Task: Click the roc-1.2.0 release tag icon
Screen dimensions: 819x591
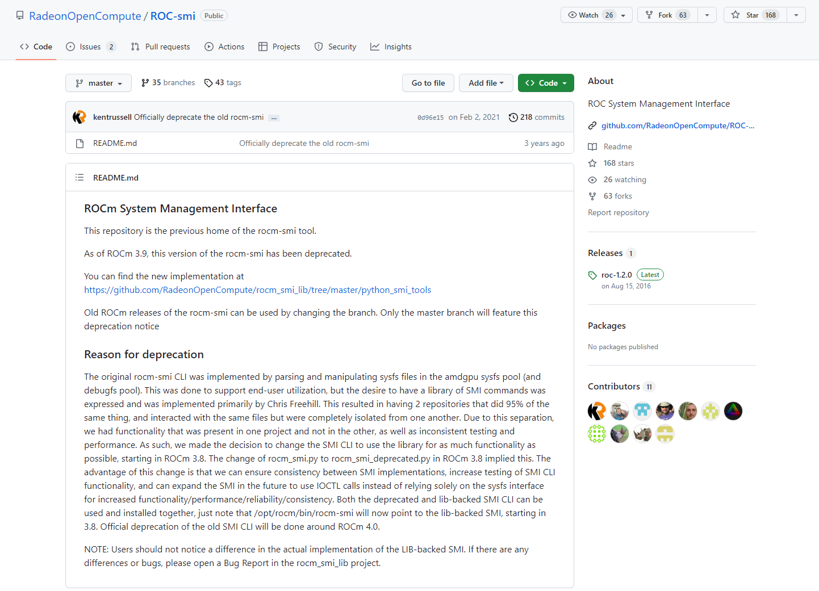Action: coord(592,275)
